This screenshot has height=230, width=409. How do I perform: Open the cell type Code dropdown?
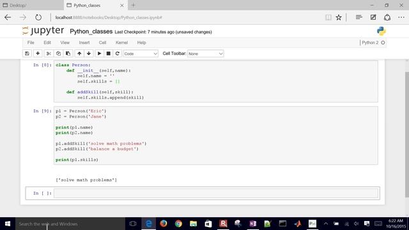[141, 54]
